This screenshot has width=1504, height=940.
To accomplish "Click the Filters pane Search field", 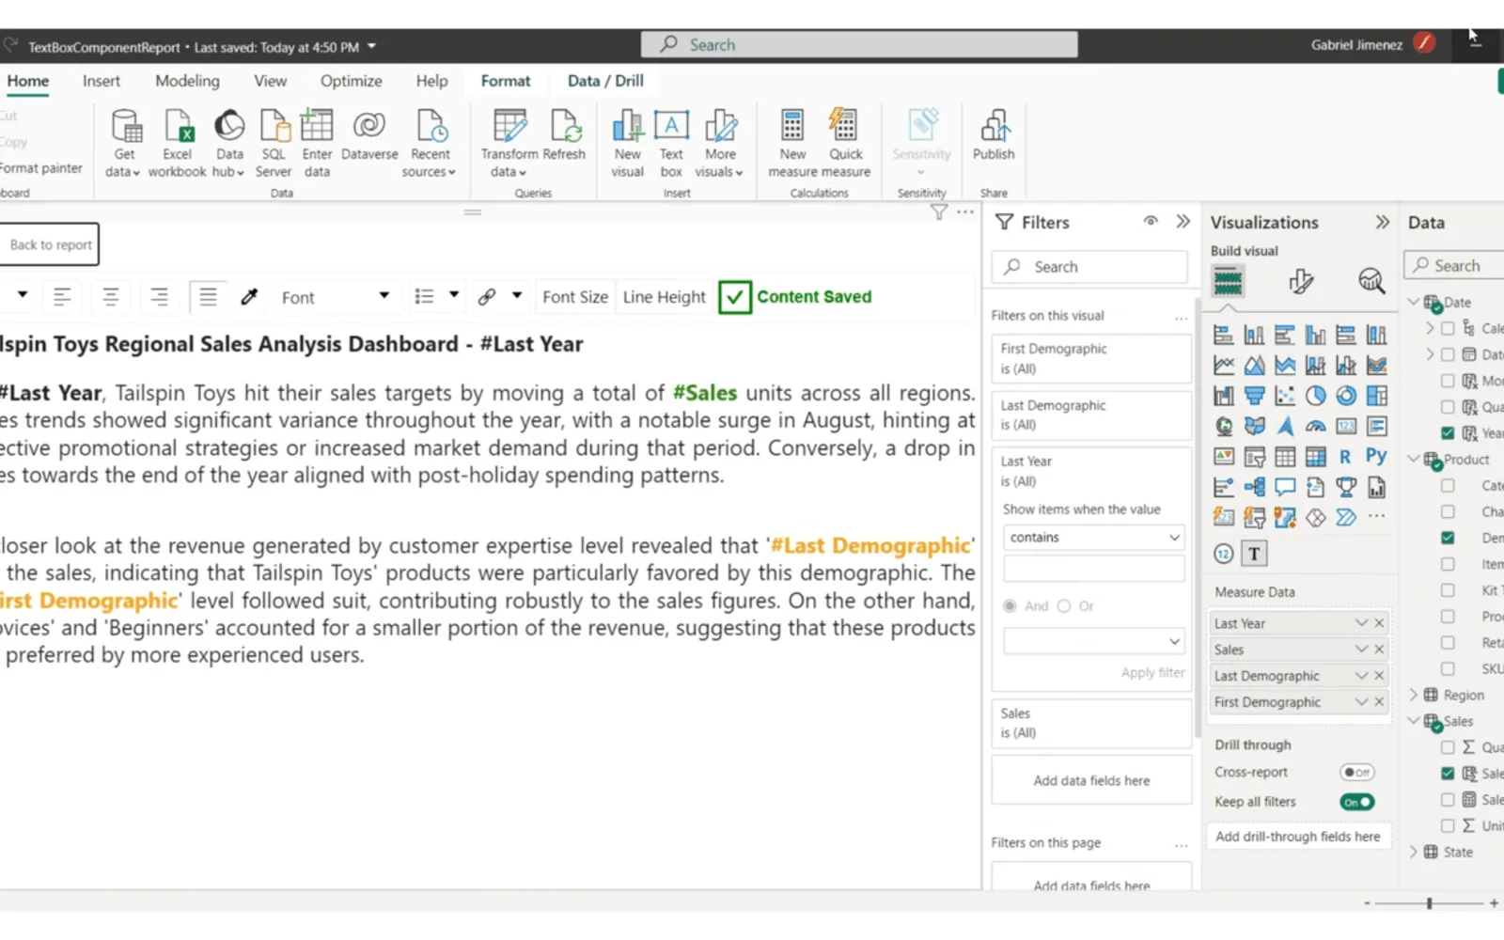I will (x=1089, y=267).
